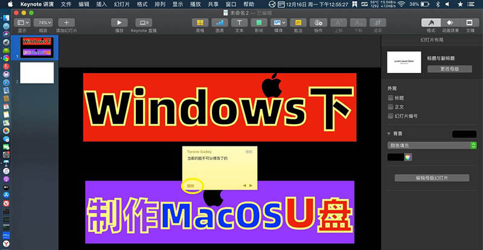The height and width of the screenshot is (250, 483).
Task: Open Chrome from the Dock
Action: tap(6, 58)
